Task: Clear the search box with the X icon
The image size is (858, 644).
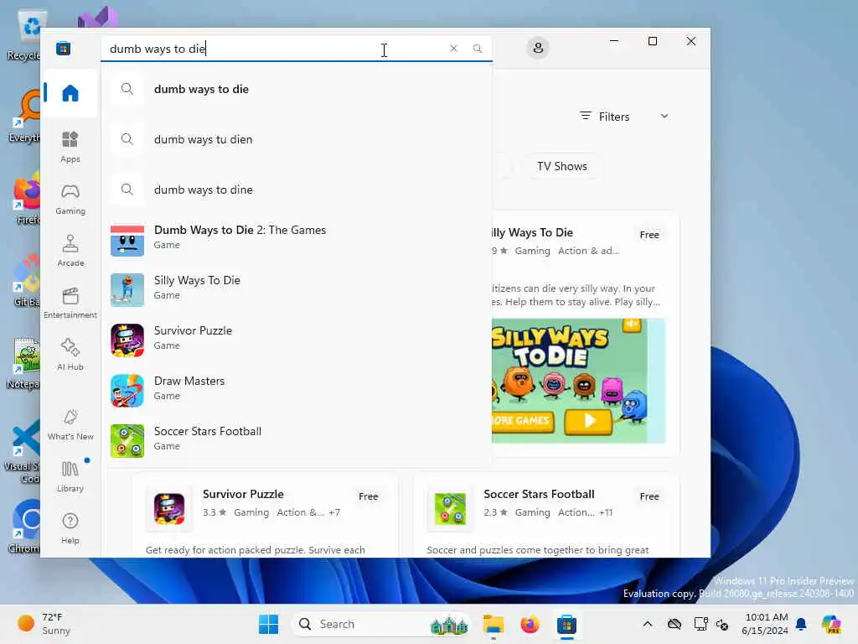Action: [453, 48]
